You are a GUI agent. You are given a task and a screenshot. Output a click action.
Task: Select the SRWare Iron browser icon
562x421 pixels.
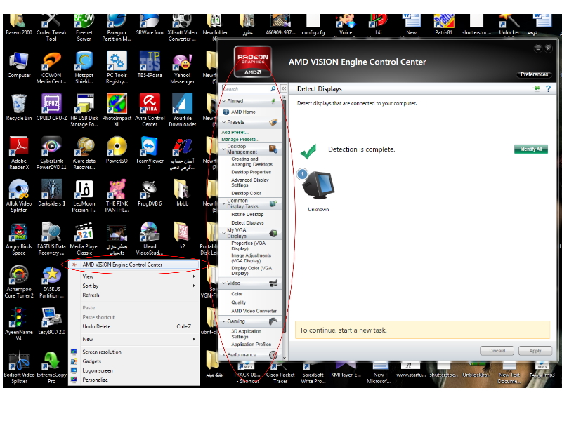point(150,25)
